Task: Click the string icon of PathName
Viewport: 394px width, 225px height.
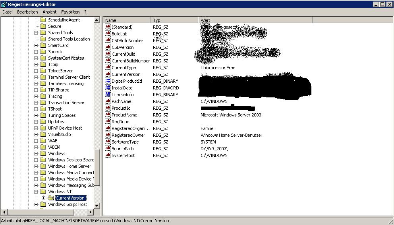Action: point(108,101)
